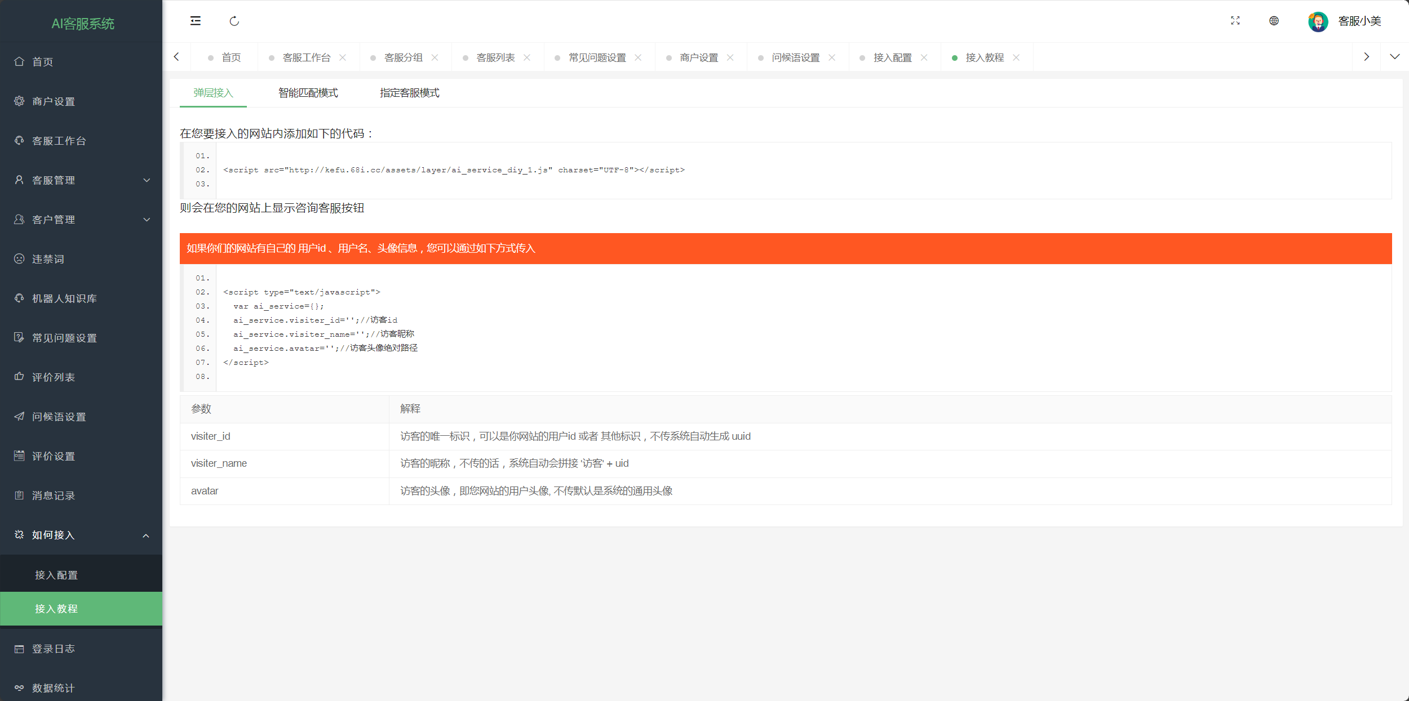Click the 消息记录 clipboard icon
The image size is (1409, 701).
(19, 495)
